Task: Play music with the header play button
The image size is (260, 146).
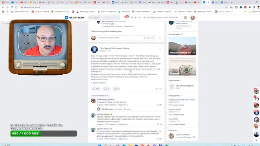Action: (136, 17)
